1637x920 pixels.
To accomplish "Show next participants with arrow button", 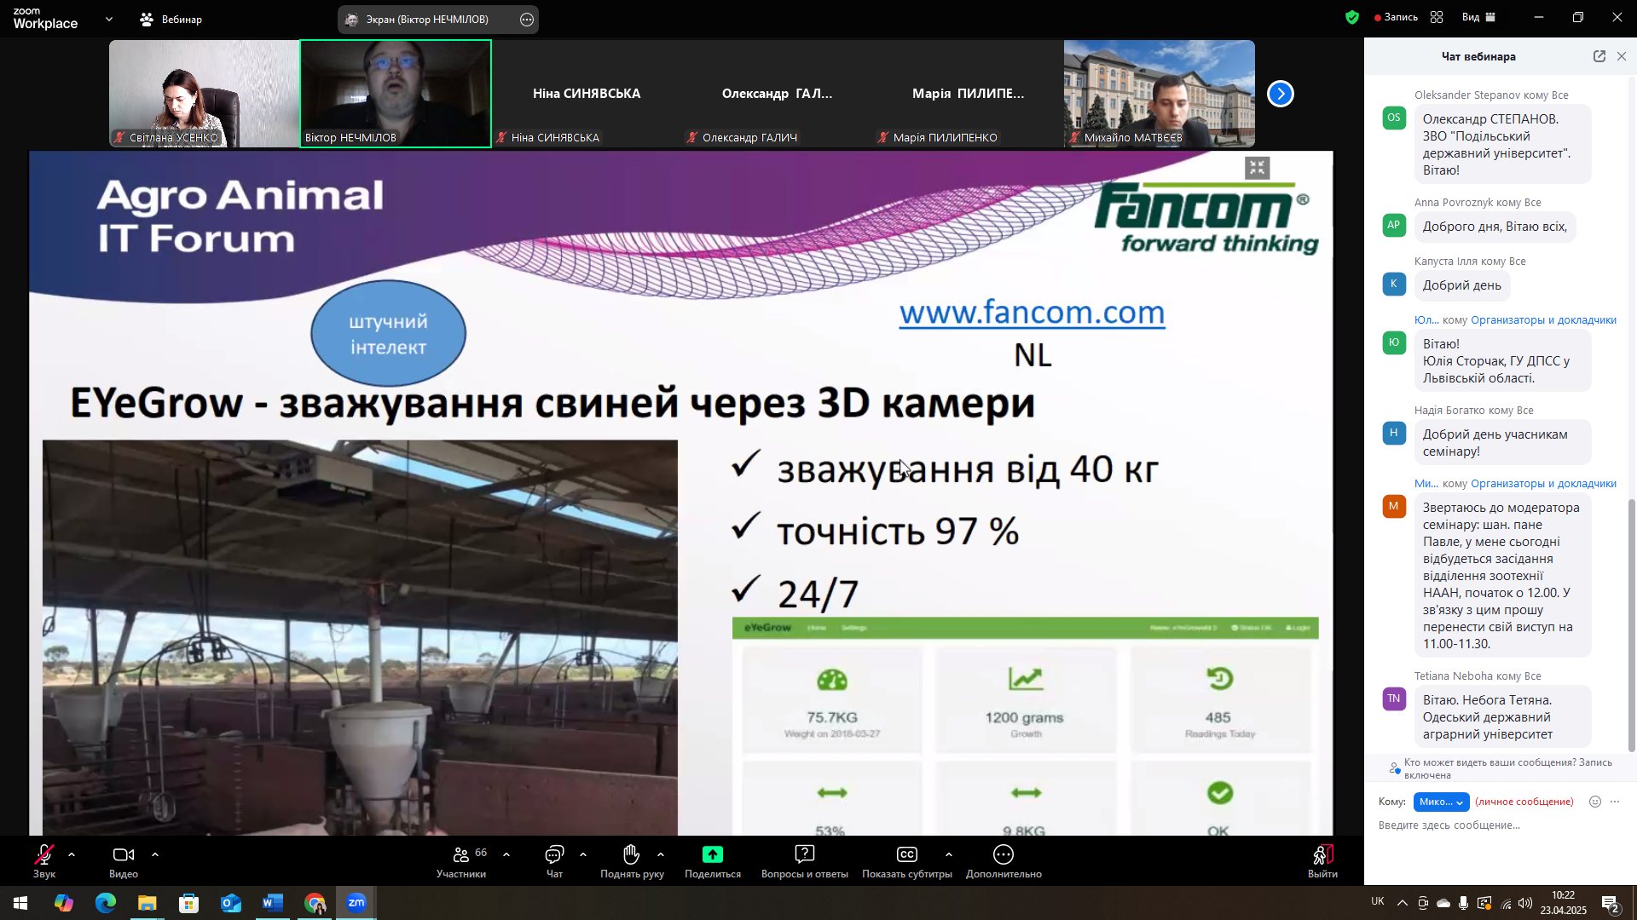I will coord(1281,94).
